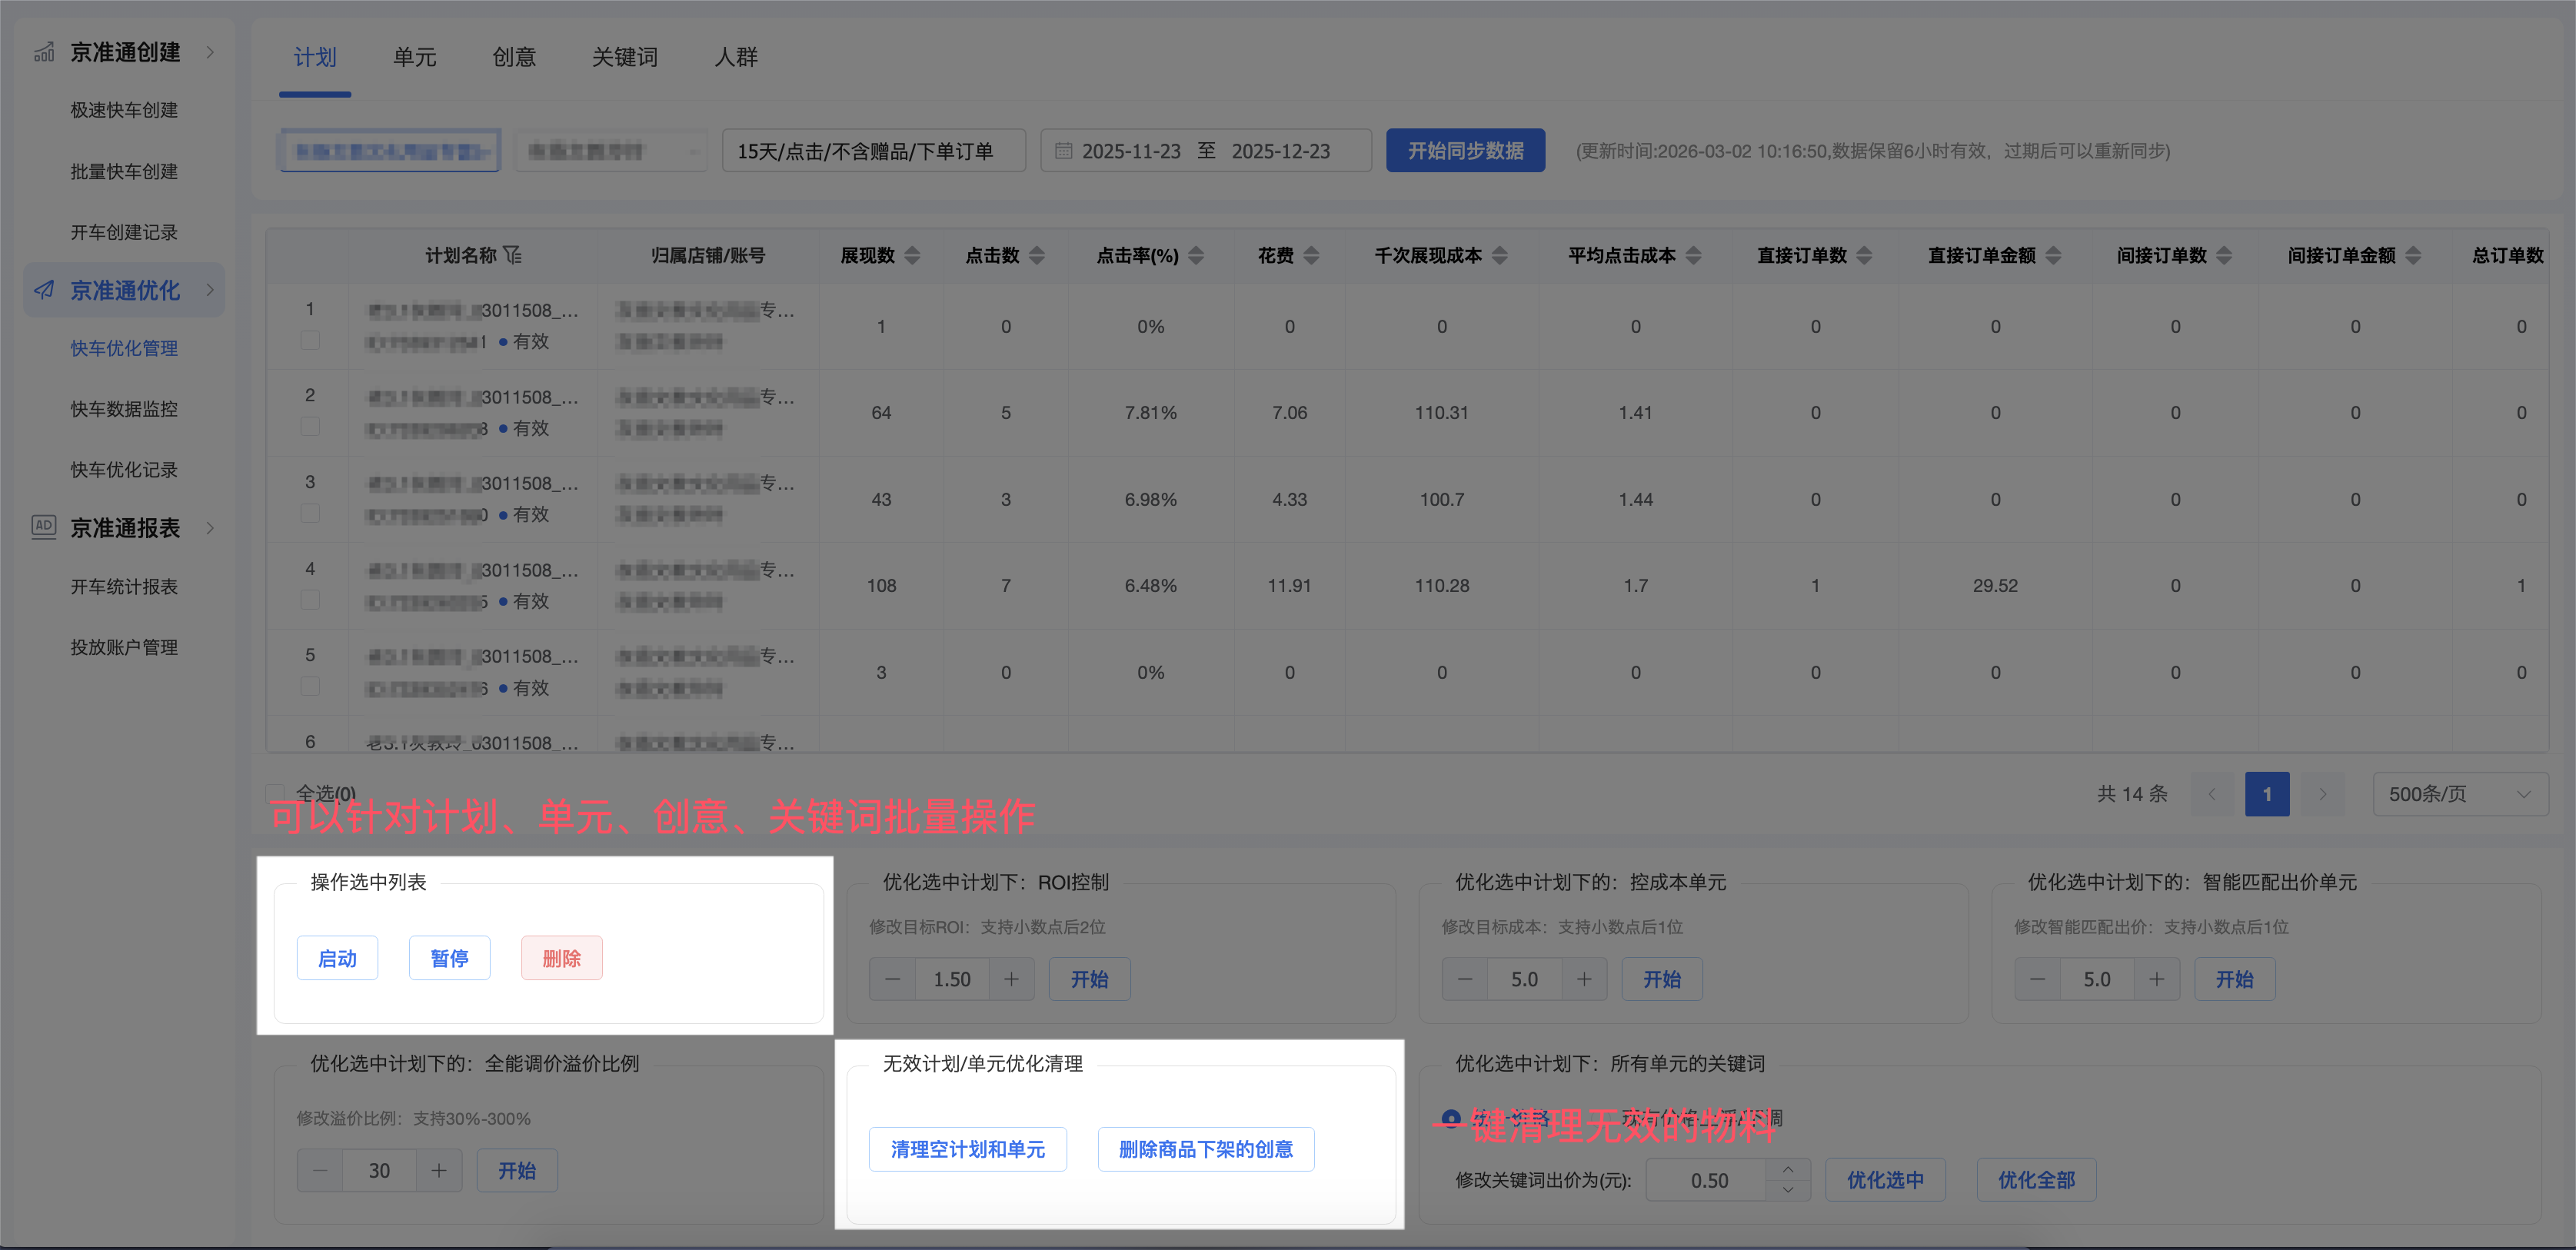
Task: Switch to the 创意 tab
Action: (514, 57)
